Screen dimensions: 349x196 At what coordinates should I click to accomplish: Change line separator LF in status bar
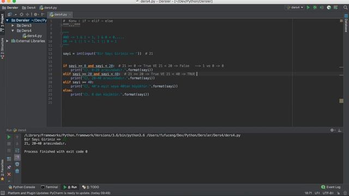point(317,193)
